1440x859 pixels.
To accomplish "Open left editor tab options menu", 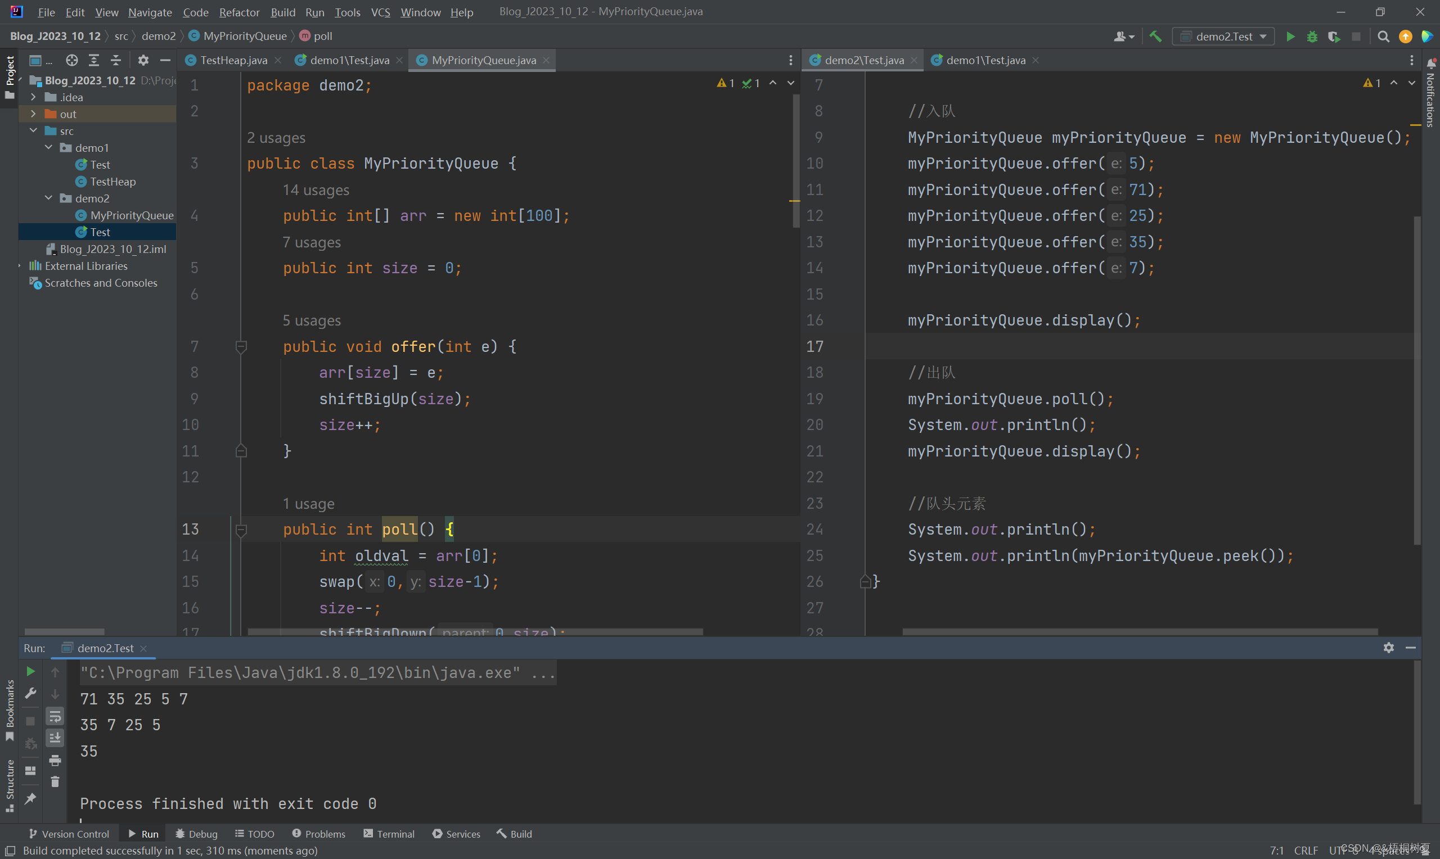I will [790, 60].
